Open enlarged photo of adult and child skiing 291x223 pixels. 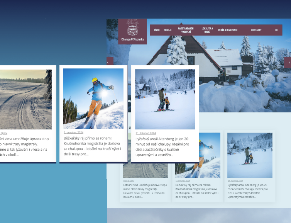point(165,99)
